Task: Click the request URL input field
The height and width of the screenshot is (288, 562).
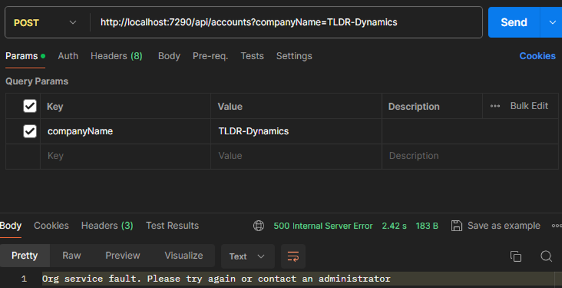Action: 287,23
